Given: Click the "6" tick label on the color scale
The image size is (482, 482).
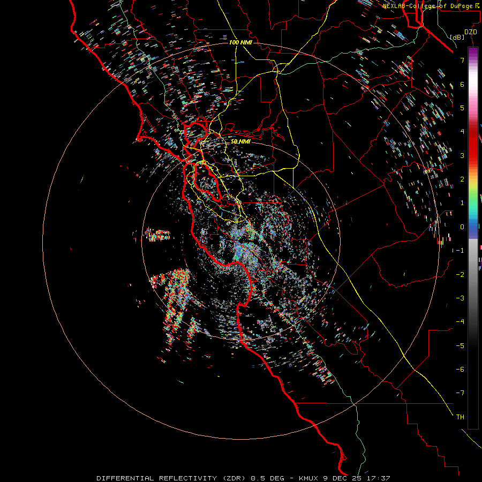Looking at the screenshot, I should (x=462, y=84).
